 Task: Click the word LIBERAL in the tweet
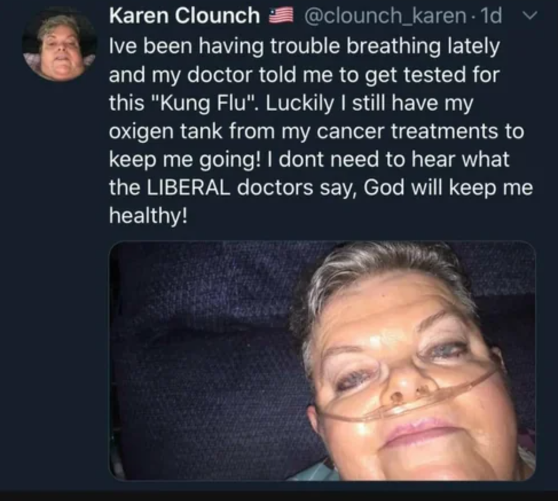click(x=188, y=187)
